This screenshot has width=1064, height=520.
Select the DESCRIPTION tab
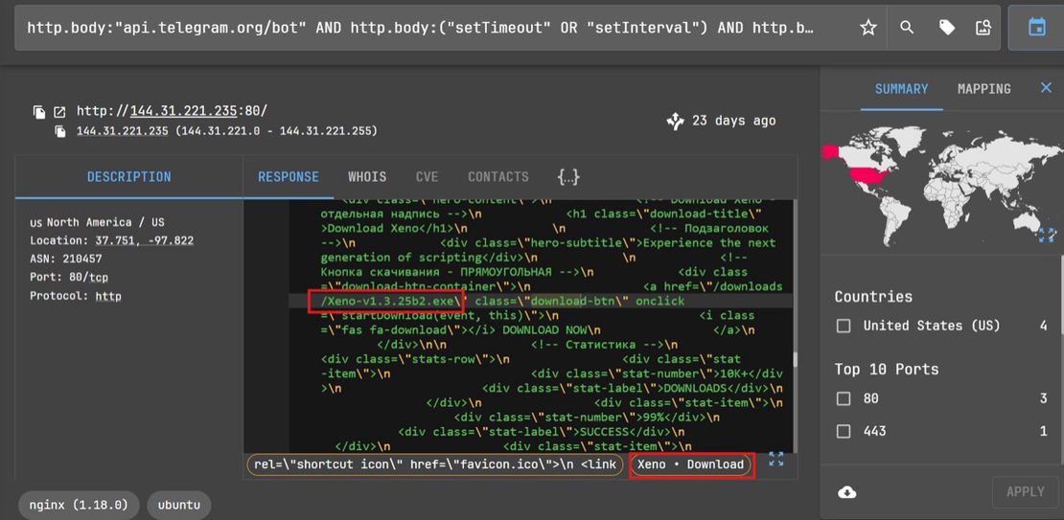click(129, 177)
